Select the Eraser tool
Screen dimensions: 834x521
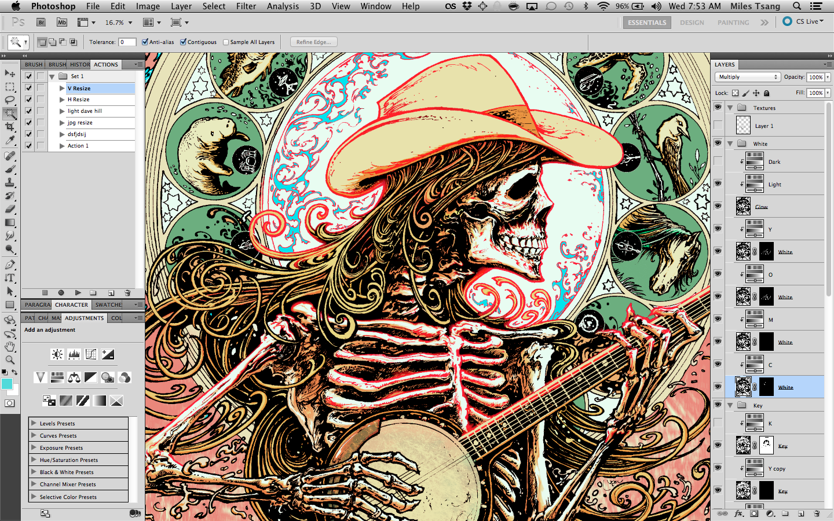pyautogui.click(x=10, y=209)
